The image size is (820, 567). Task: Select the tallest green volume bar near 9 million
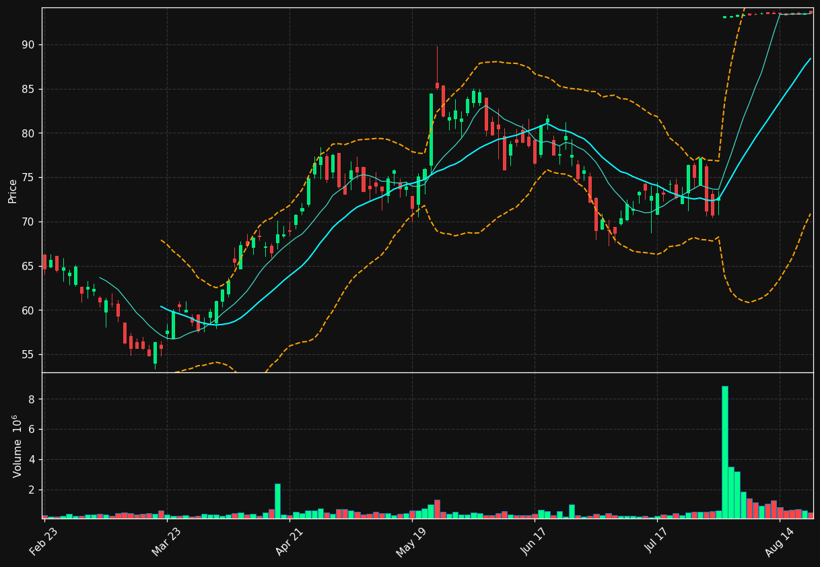[725, 453]
